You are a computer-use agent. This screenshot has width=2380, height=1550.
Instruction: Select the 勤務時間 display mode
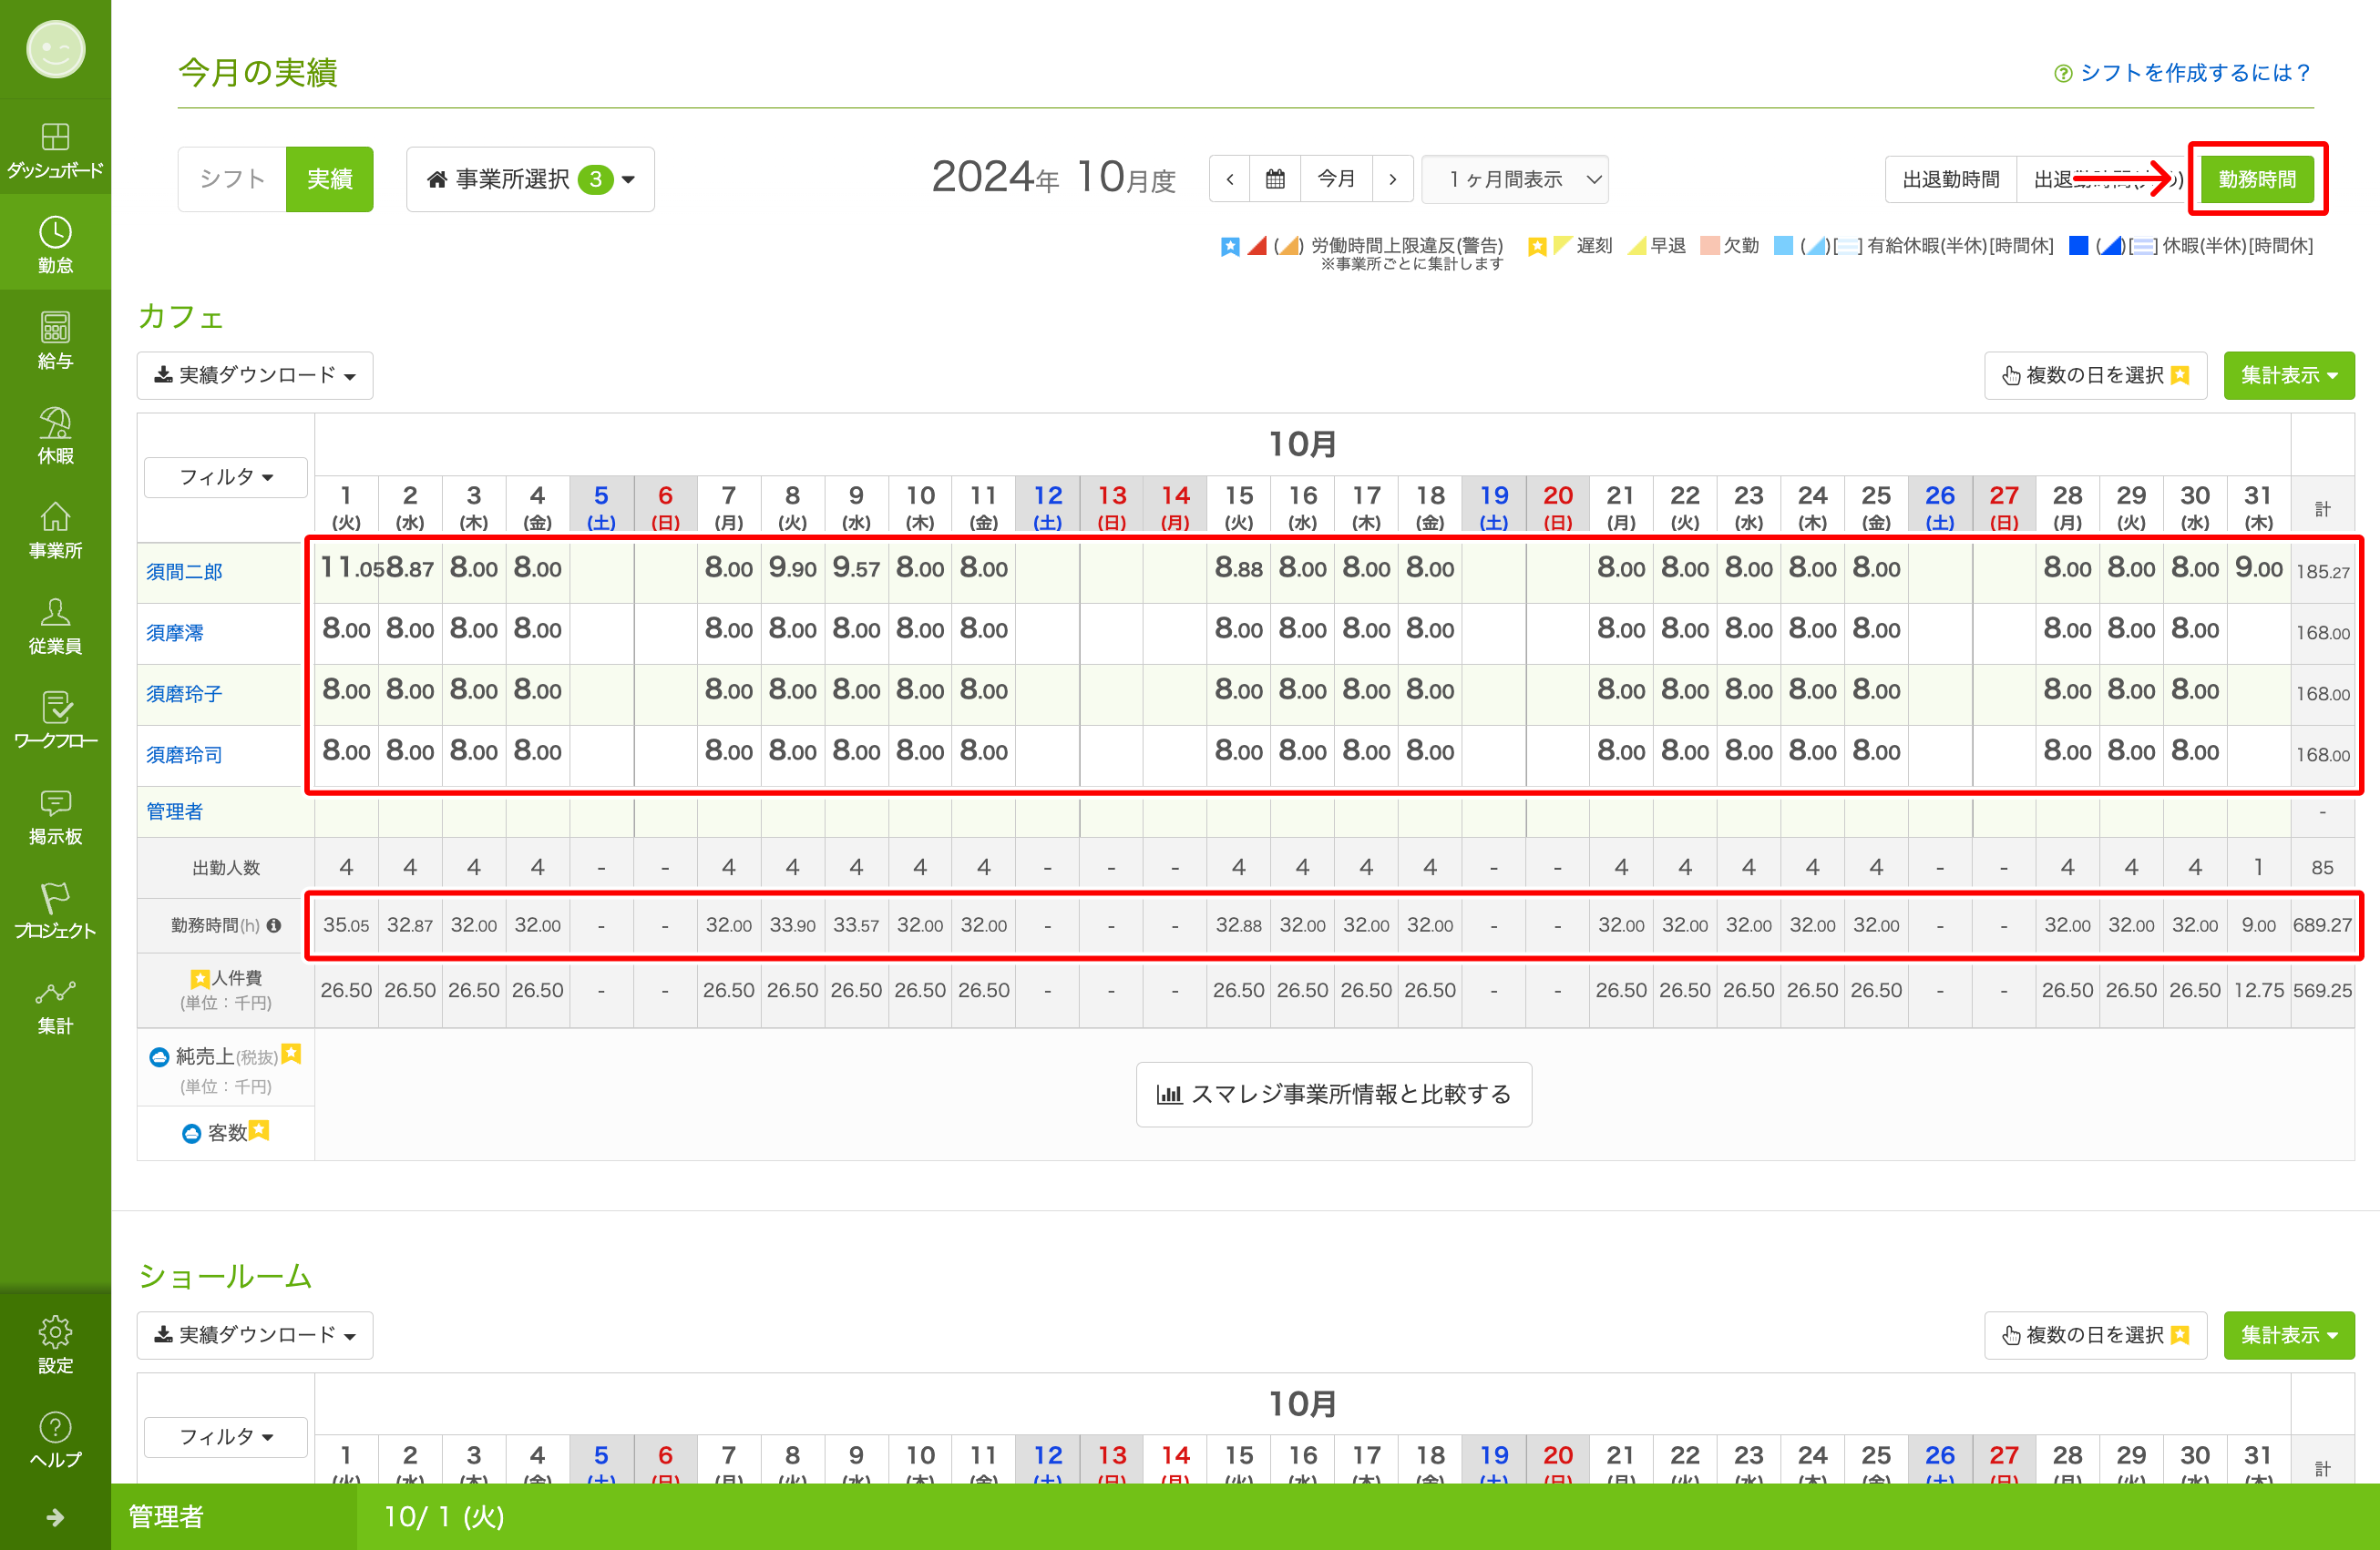point(2257,178)
